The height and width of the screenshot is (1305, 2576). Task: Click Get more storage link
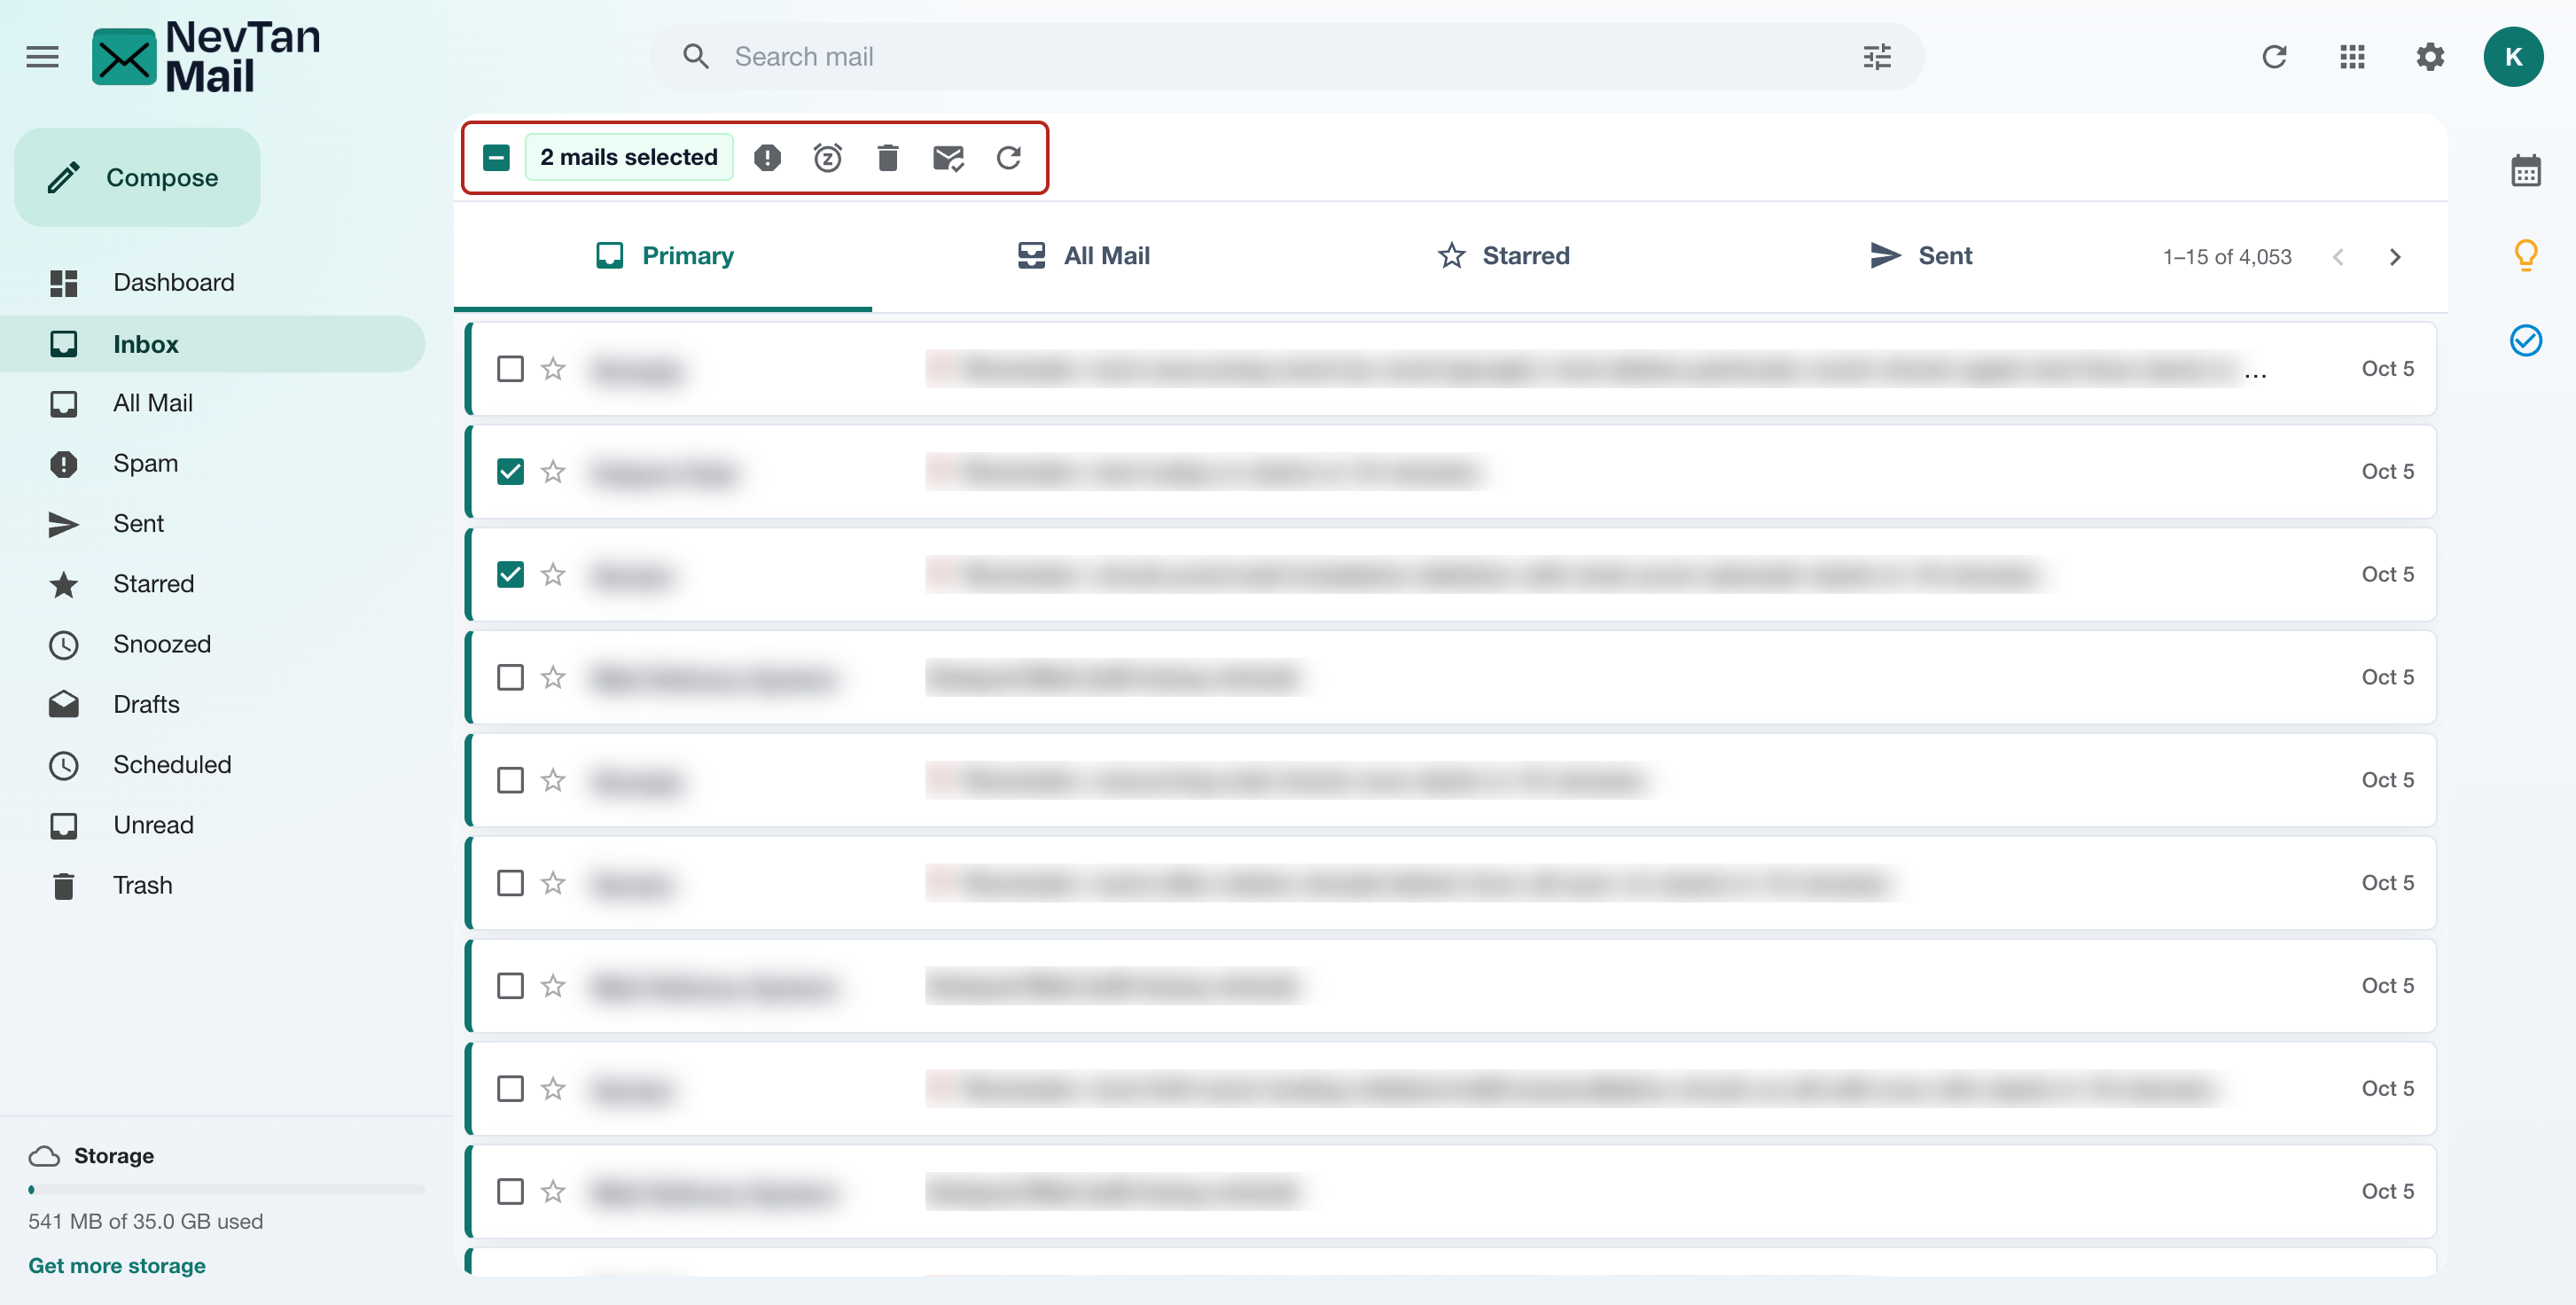(117, 1266)
